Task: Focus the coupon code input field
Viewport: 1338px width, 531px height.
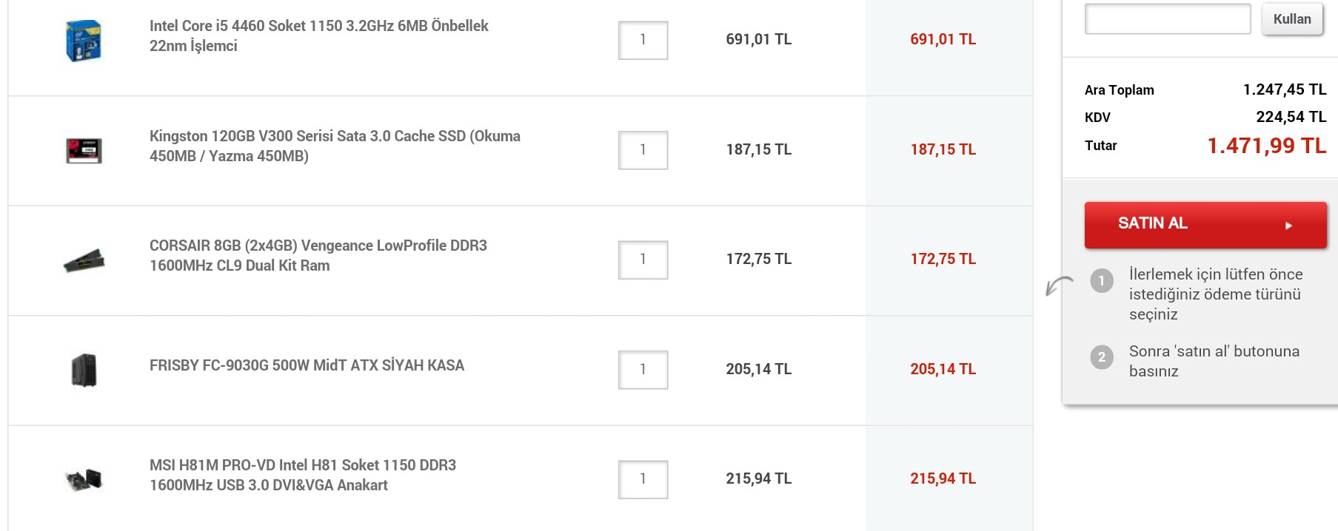Action: click(1167, 19)
